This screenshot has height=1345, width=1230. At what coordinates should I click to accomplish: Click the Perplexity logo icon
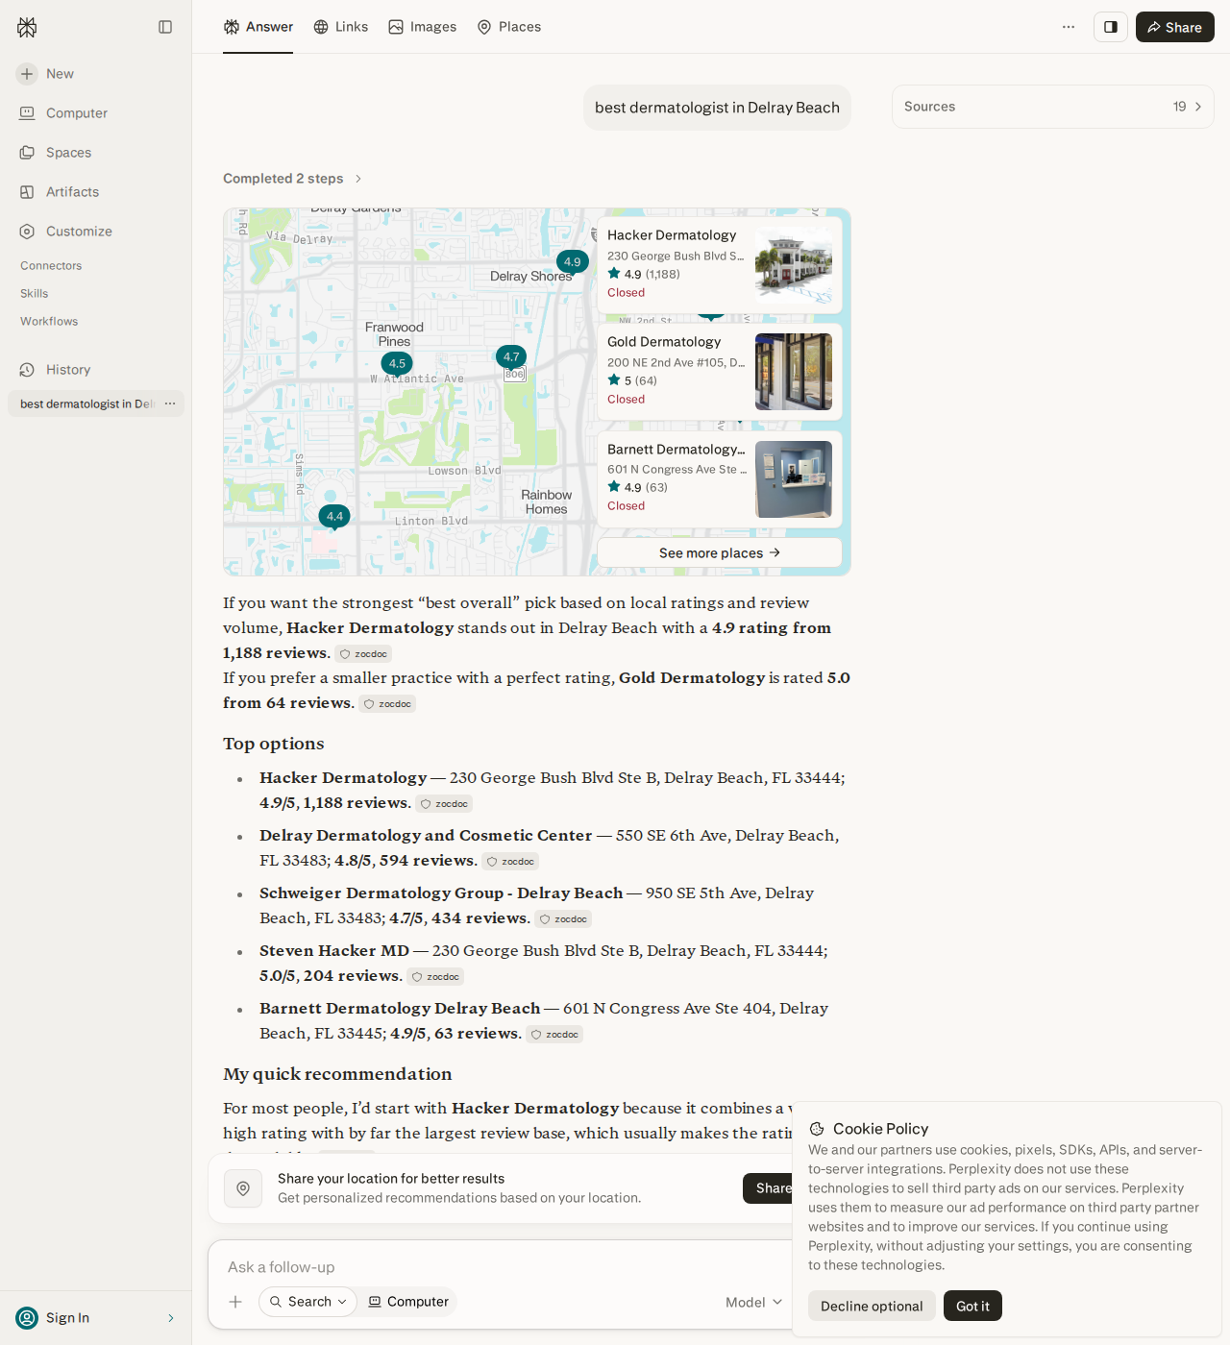click(27, 27)
